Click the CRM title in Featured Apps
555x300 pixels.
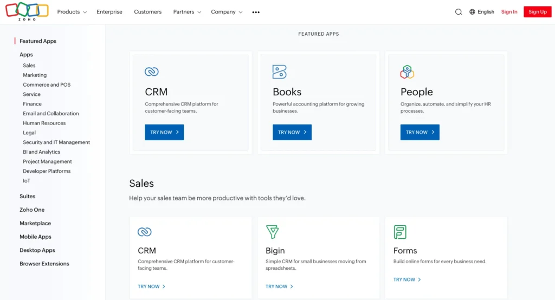[x=156, y=92]
